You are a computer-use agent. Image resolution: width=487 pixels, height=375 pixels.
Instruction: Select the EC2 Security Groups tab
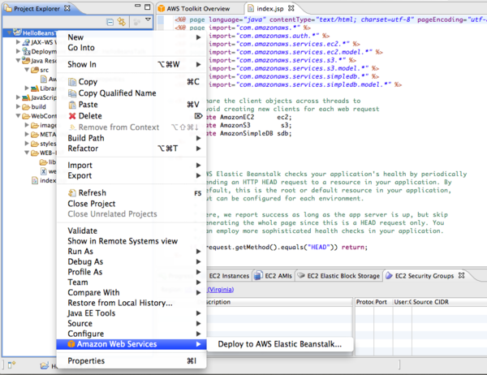[420, 276]
